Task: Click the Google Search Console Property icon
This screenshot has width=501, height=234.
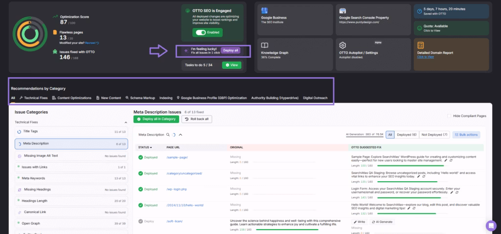Action: pyautogui.click(x=343, y=11)
